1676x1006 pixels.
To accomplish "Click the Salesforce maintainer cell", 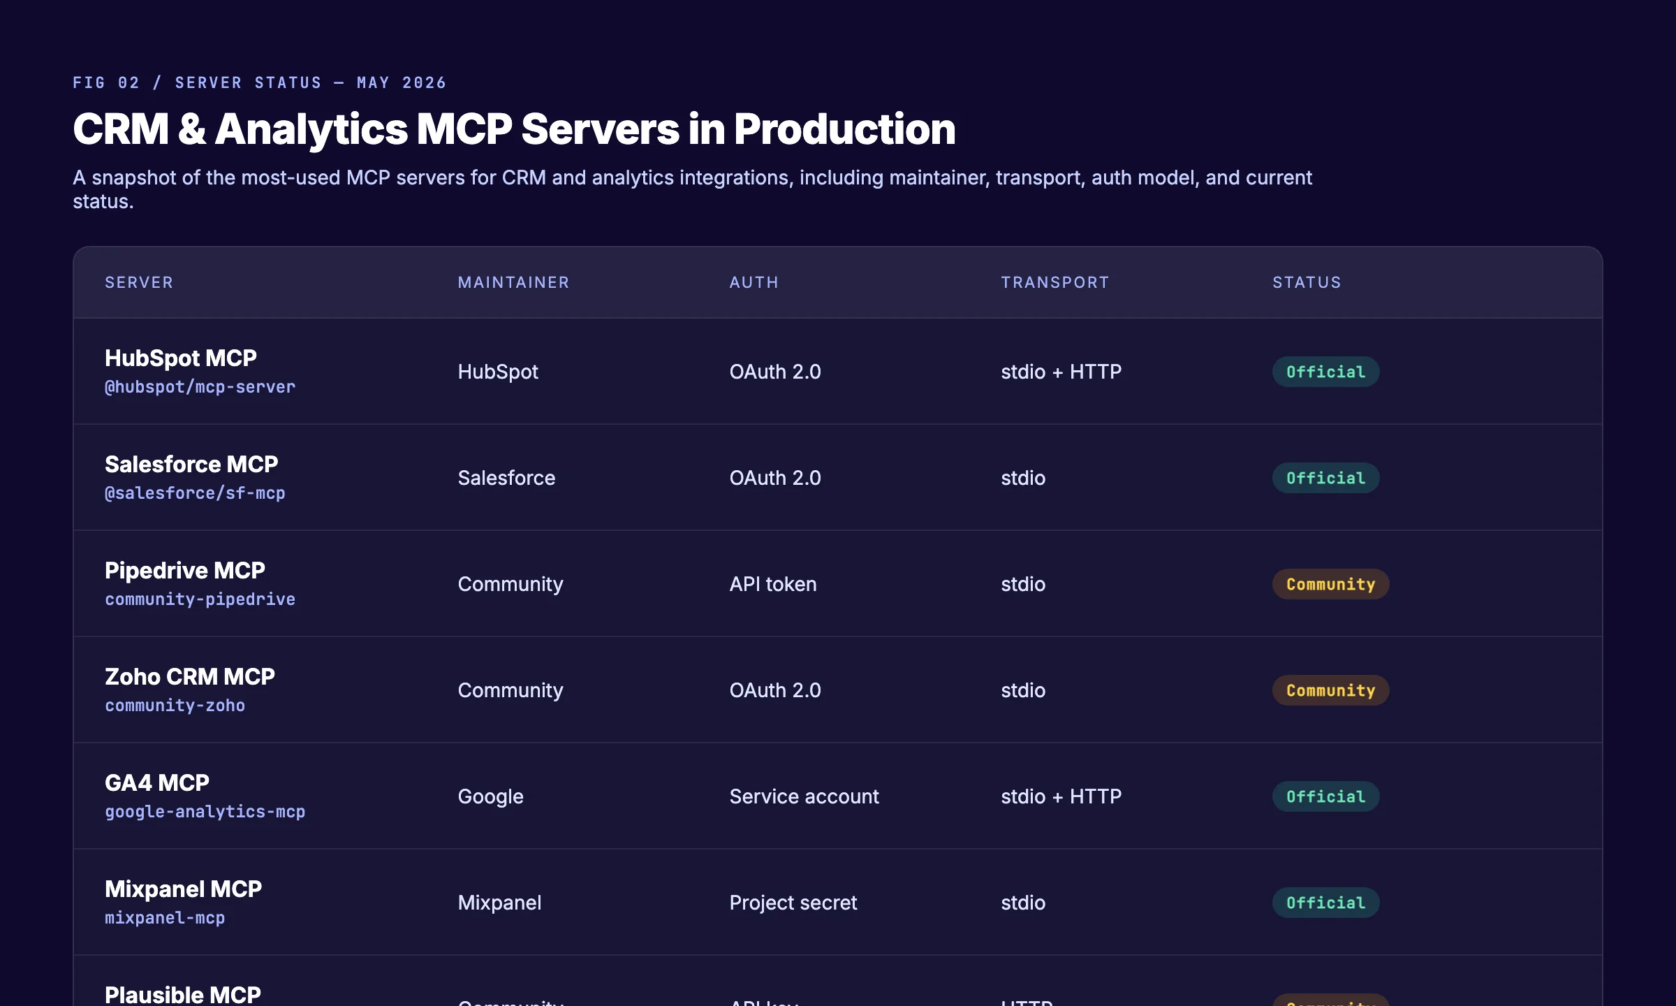I will [506, 478].
